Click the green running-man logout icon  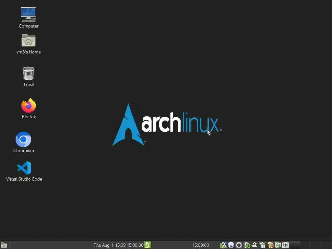pyautogui.click(x=148, y=245)
